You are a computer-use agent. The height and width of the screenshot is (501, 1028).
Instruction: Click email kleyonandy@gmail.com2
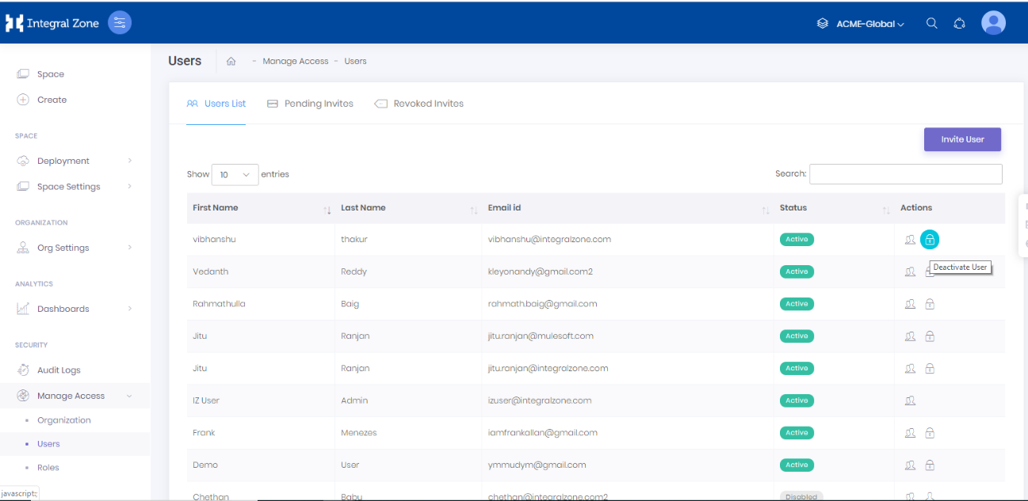[541, 271]
